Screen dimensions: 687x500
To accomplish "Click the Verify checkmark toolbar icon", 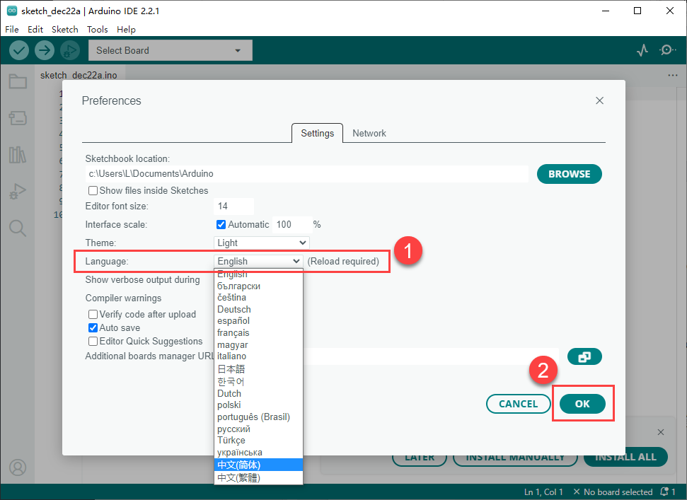I will [x=19, y=50].
